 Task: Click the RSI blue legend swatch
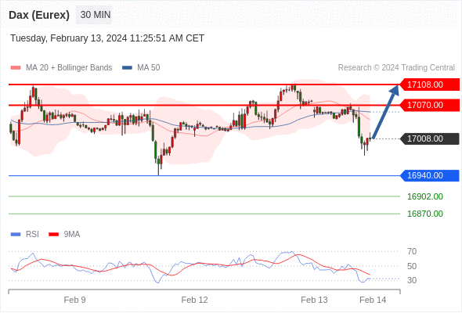pos(16,235)
